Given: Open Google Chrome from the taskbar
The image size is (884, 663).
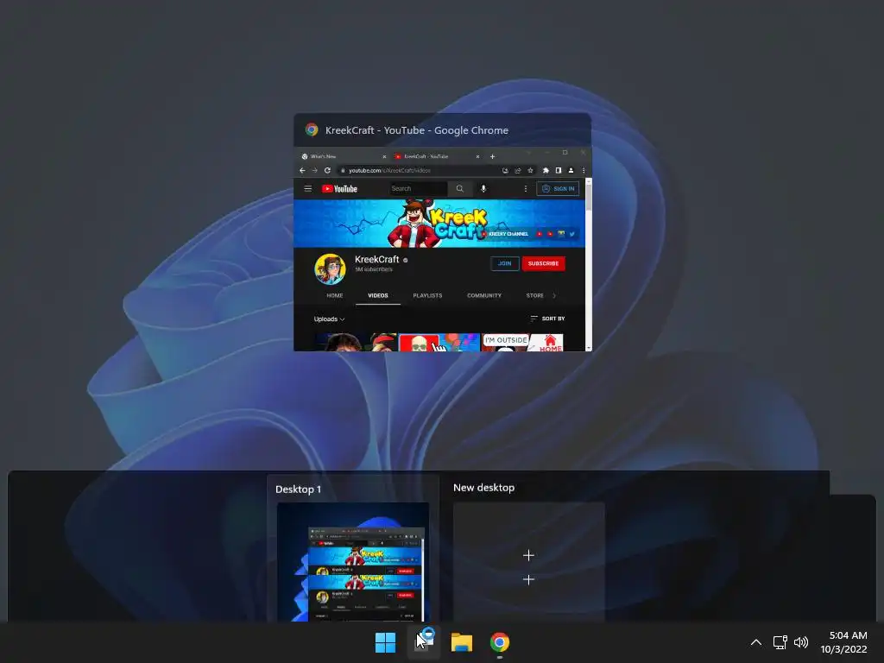Looking at the screenshot, I should tap(500, 642).
